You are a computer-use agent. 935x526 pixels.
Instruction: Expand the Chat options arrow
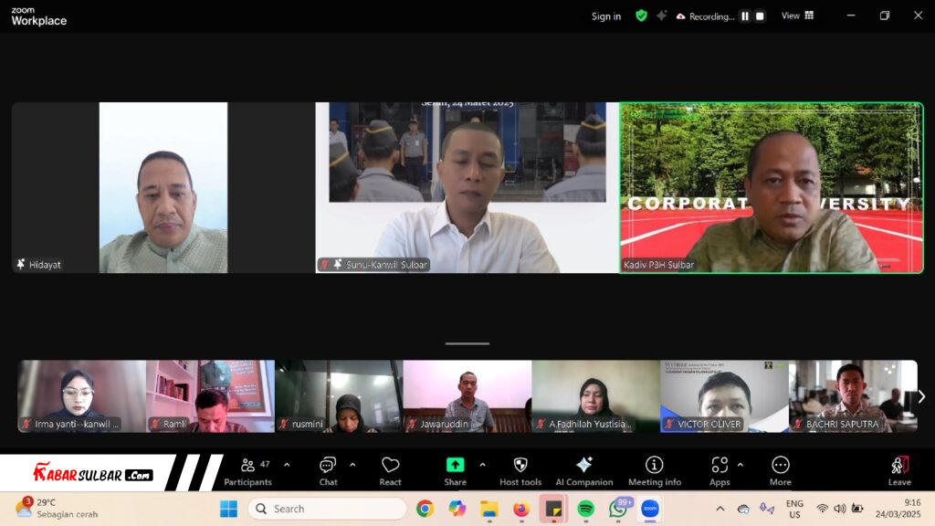pos(352,464)
